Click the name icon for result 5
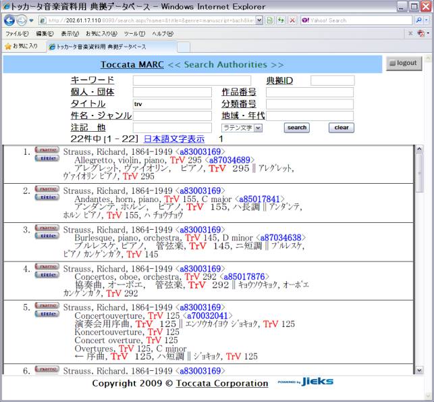This screenshot has height=402, width=434. point(47,305)
